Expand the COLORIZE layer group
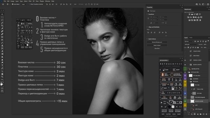 click(x=189, y=79)
